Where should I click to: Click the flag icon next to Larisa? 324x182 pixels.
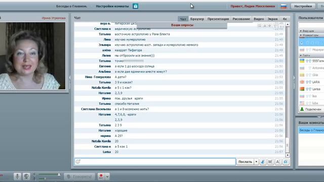(x=302, y=89)
